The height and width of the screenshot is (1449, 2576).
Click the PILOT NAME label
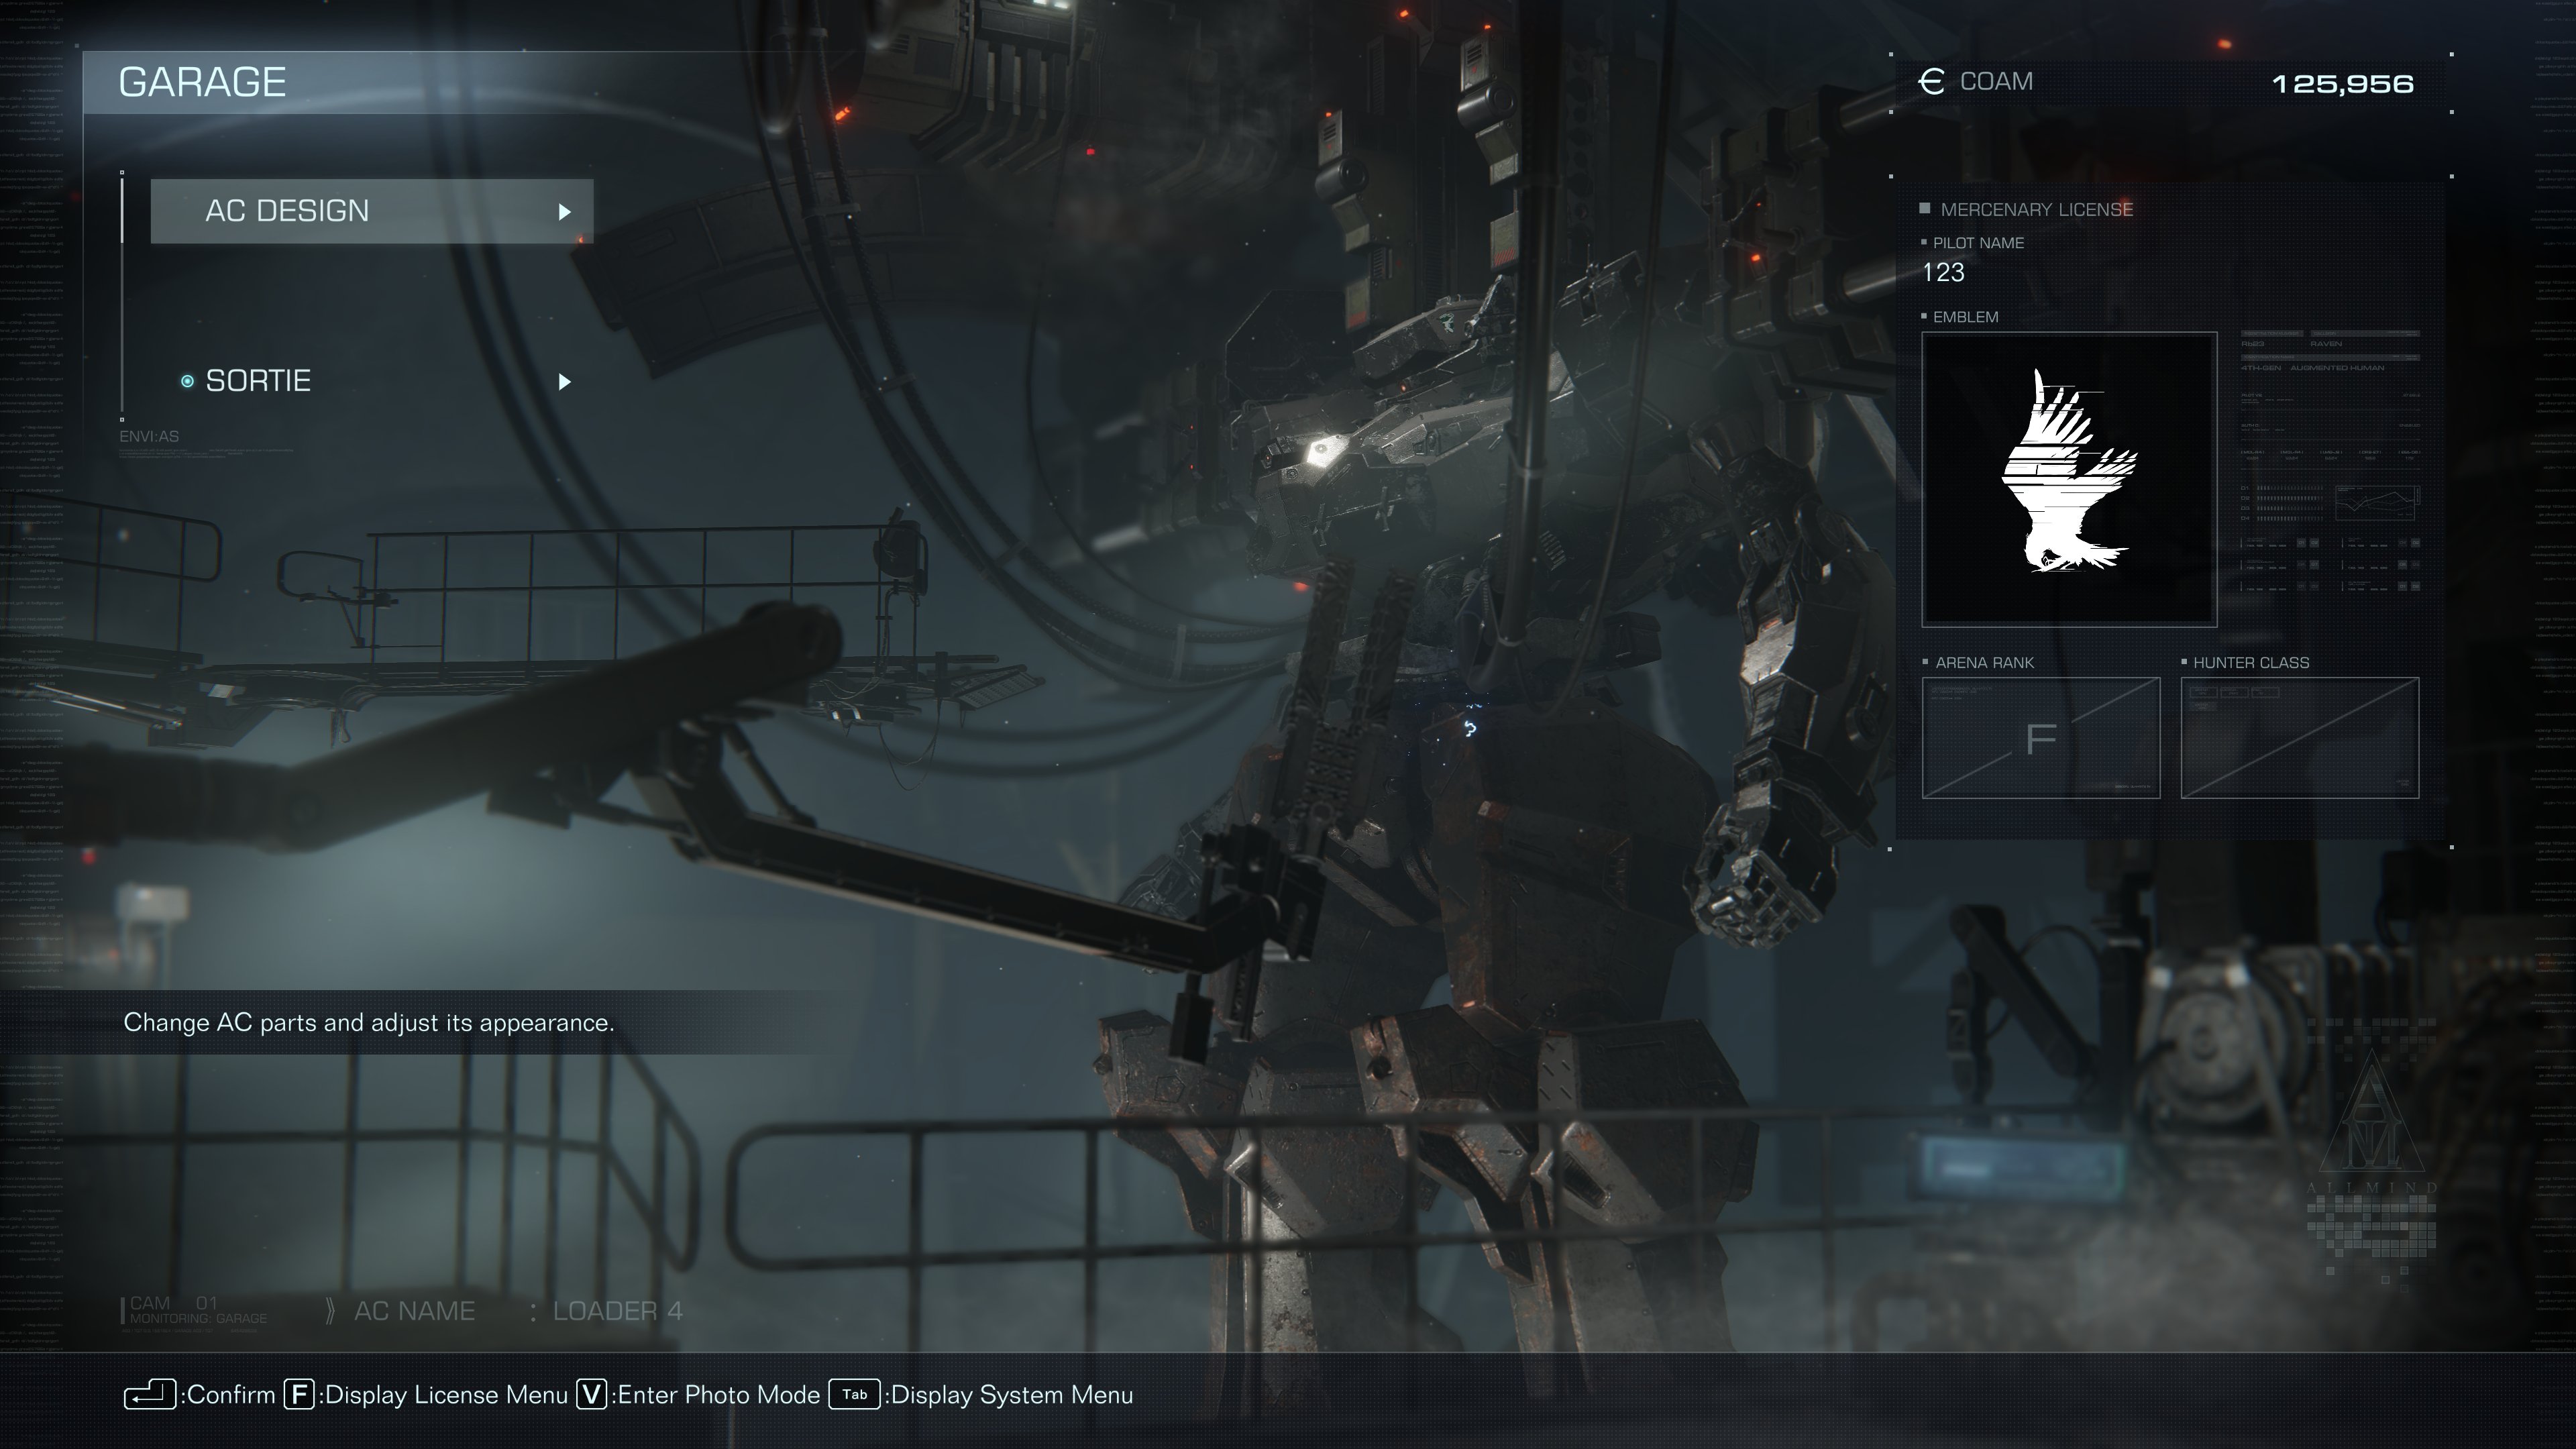pyautogui.click(x=1978, y=243)
